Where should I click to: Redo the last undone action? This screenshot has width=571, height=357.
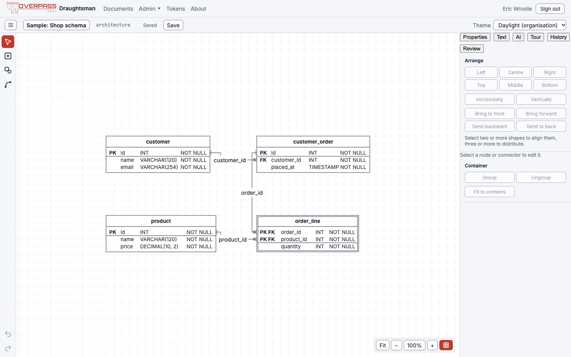(x=8, y=348)
